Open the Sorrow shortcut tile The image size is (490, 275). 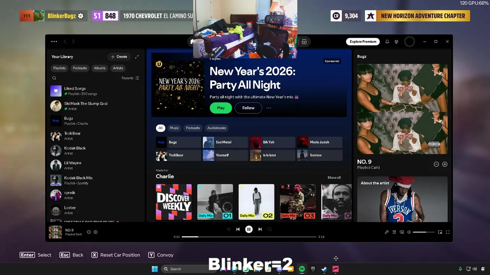click(x=320, y=155)
